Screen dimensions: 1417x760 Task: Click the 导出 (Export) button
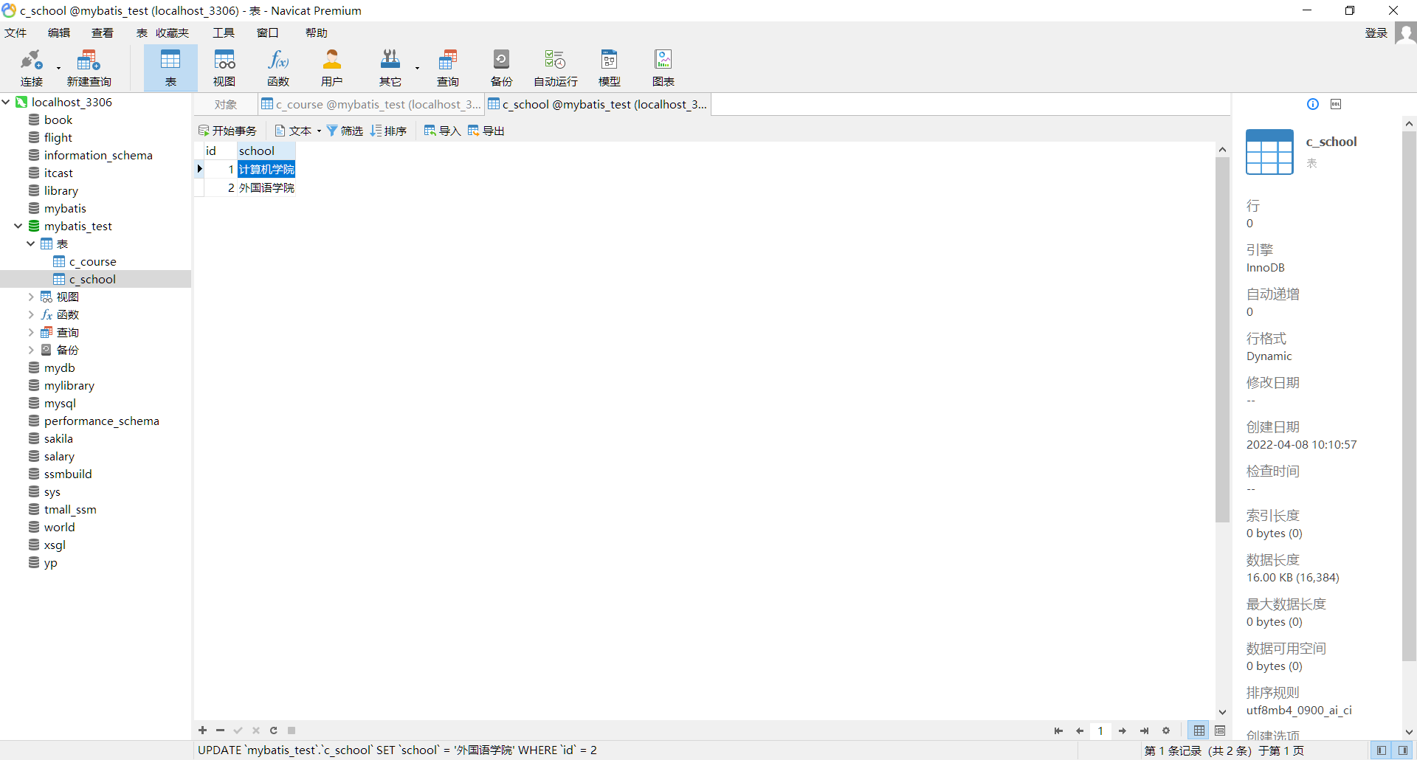(x=486, y=131)
